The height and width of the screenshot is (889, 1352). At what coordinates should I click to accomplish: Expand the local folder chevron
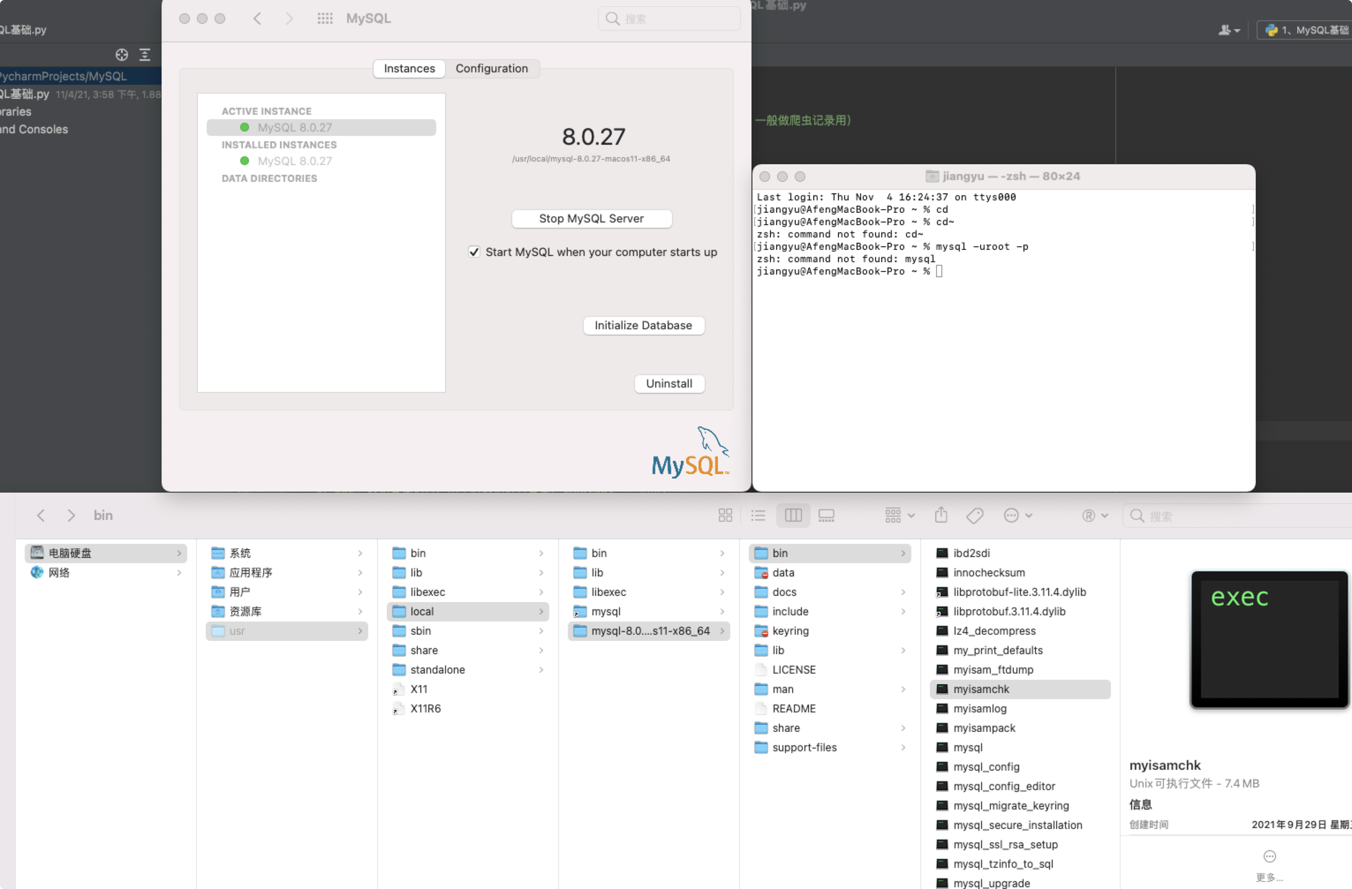tap(541, 611)
